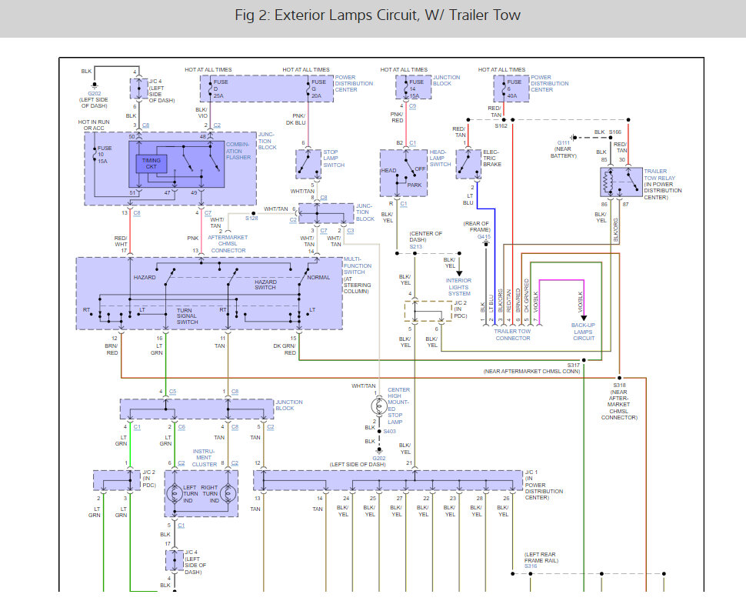Click the Instrument Cluster label

[x=204, y=458]
